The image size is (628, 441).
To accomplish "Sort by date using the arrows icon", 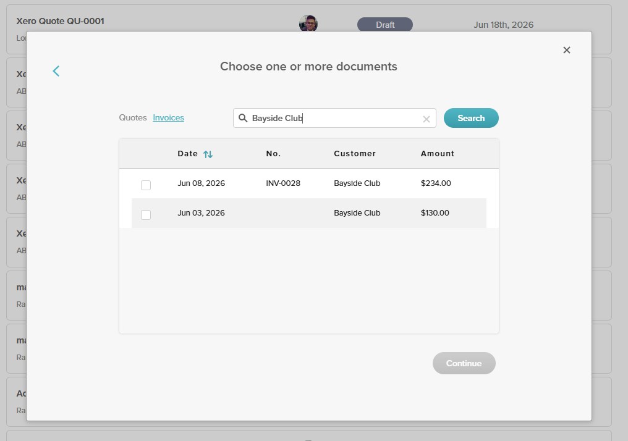I will 208,154.
